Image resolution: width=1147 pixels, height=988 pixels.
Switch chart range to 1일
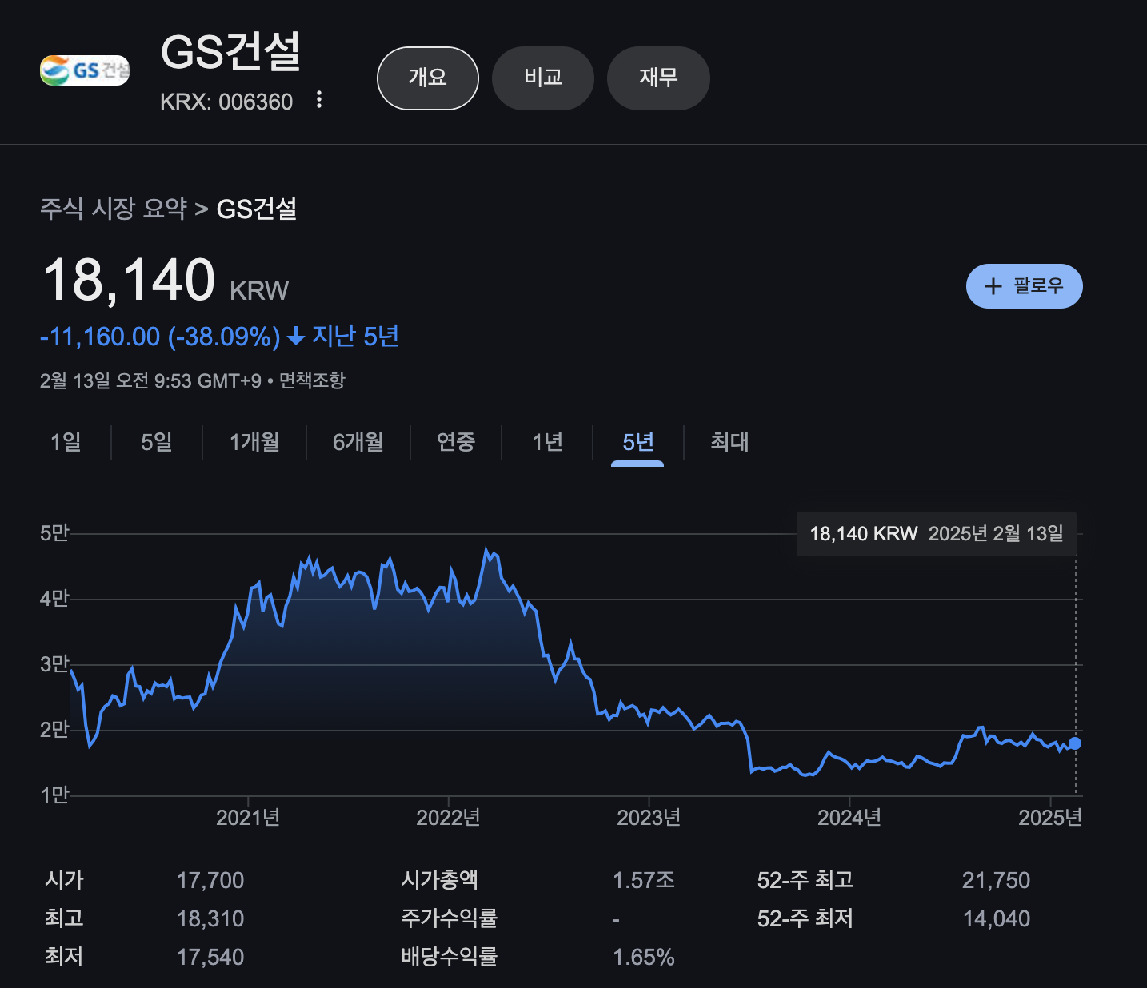[x=66, y=442]
